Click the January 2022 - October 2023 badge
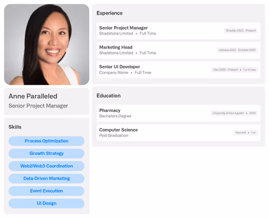The width and height of the screenshot is (269, 218). (x=237, y=50)
